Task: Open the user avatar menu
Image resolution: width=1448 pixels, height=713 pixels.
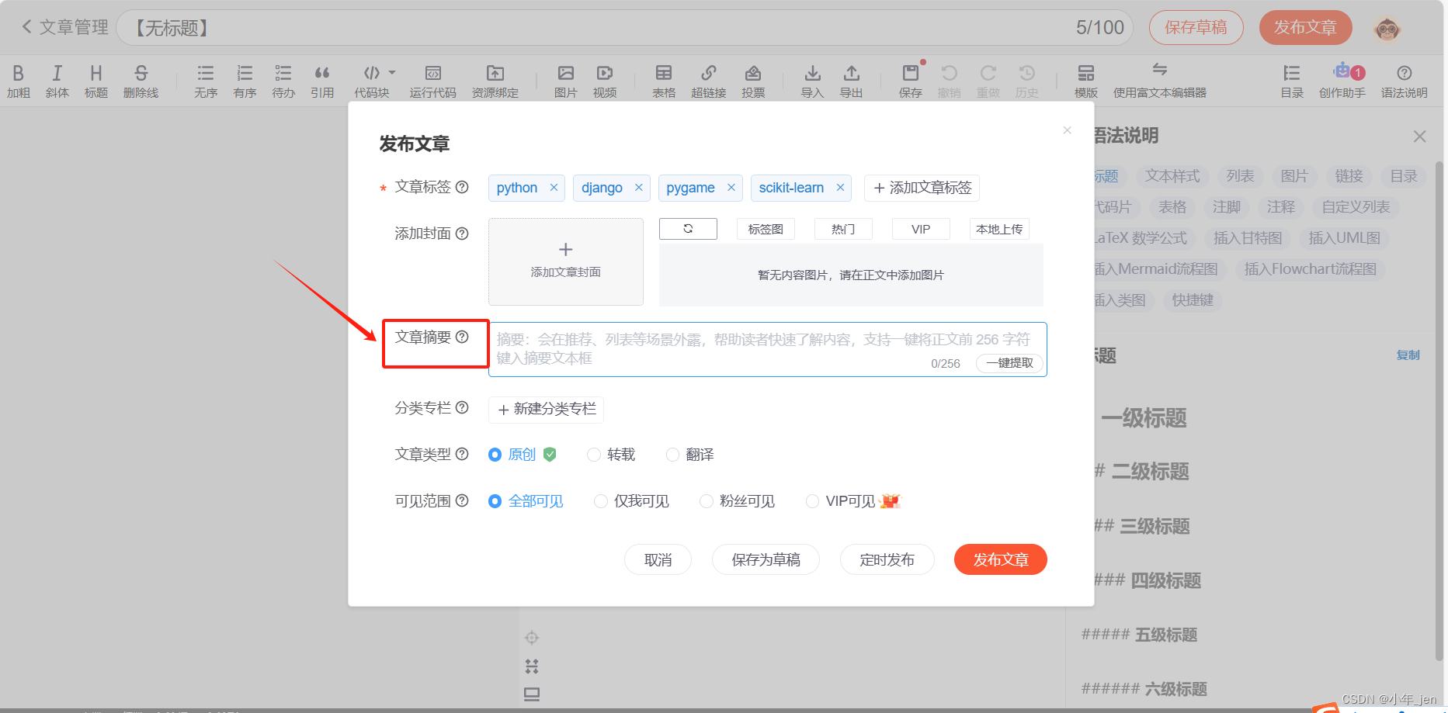Action: coord(1387,29)
